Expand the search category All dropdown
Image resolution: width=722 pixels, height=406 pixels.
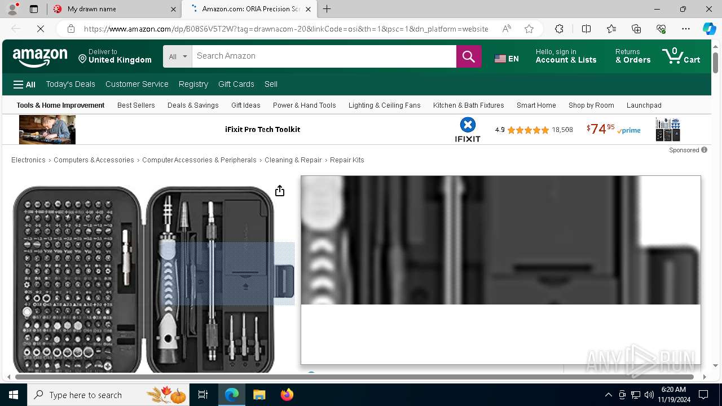(178, 56)
